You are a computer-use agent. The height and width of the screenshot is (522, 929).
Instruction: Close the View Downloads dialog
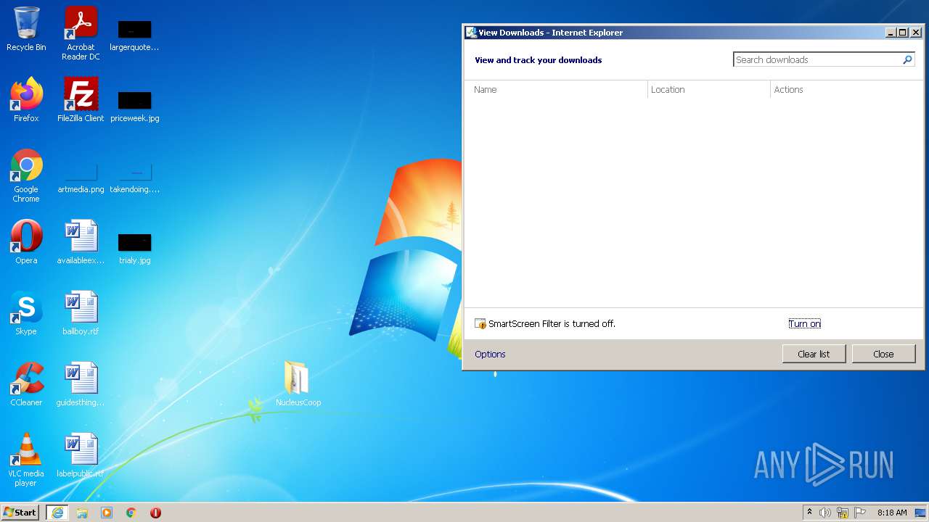(x=883, y=354)
